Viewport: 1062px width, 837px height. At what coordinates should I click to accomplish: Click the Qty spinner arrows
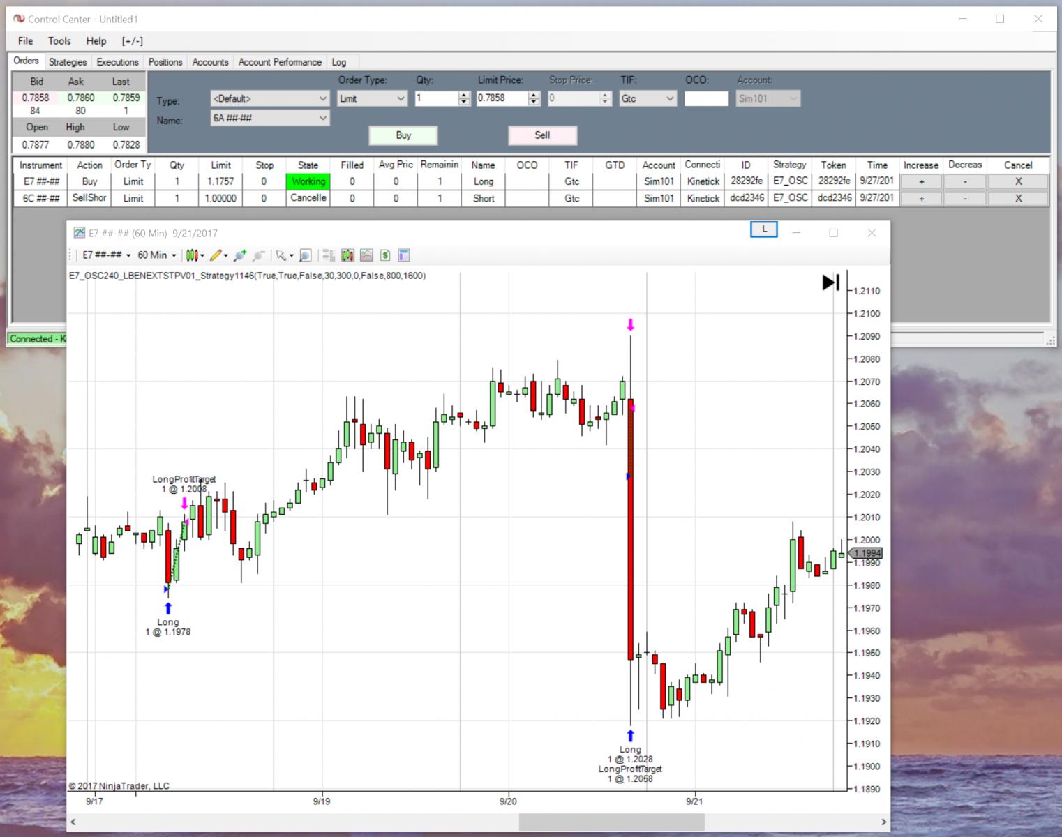tap(464, 98)
